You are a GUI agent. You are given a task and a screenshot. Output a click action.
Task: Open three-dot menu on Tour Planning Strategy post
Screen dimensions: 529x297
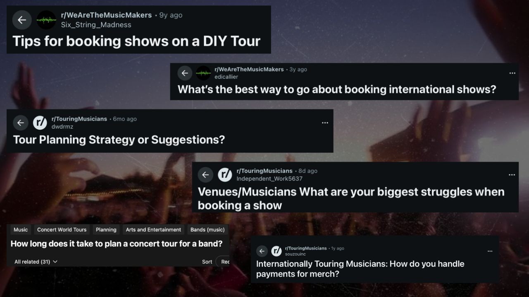pyautogui.click(x=325, y=123)
